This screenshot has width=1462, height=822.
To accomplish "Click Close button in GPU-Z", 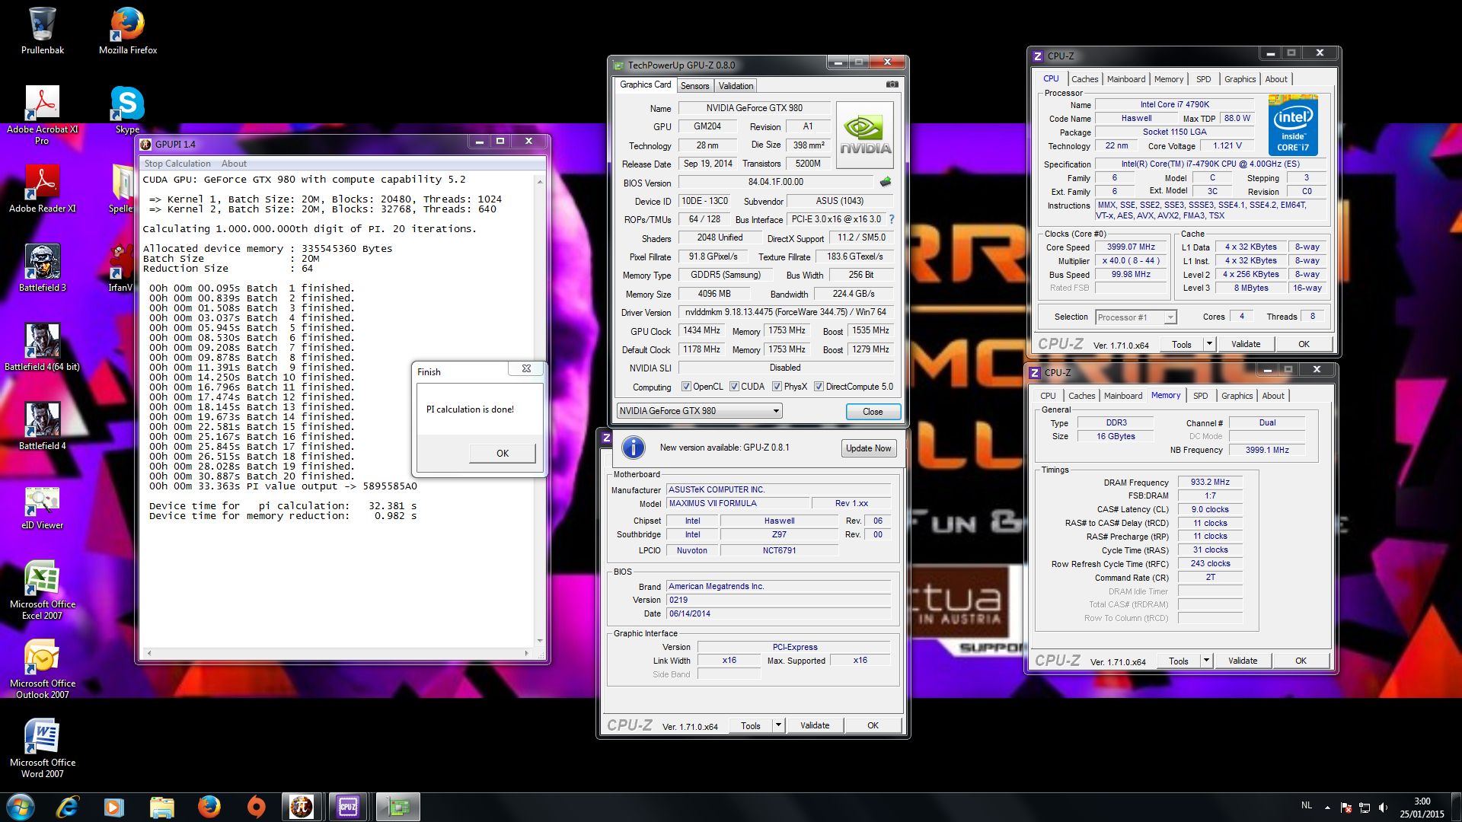I will [x=873, y=412].
